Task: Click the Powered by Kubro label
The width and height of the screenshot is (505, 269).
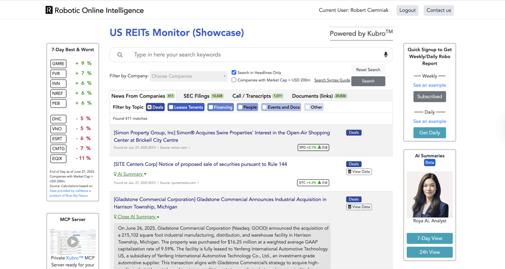Action: click(x=361, y=33)
